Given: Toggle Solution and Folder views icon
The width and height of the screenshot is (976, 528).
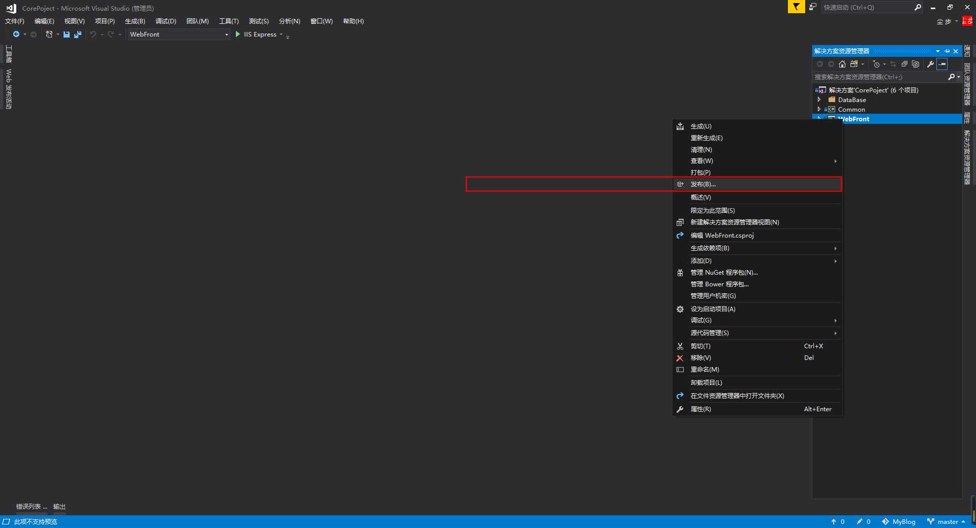Looking at the screenshot, I should (x=854, y=64).
